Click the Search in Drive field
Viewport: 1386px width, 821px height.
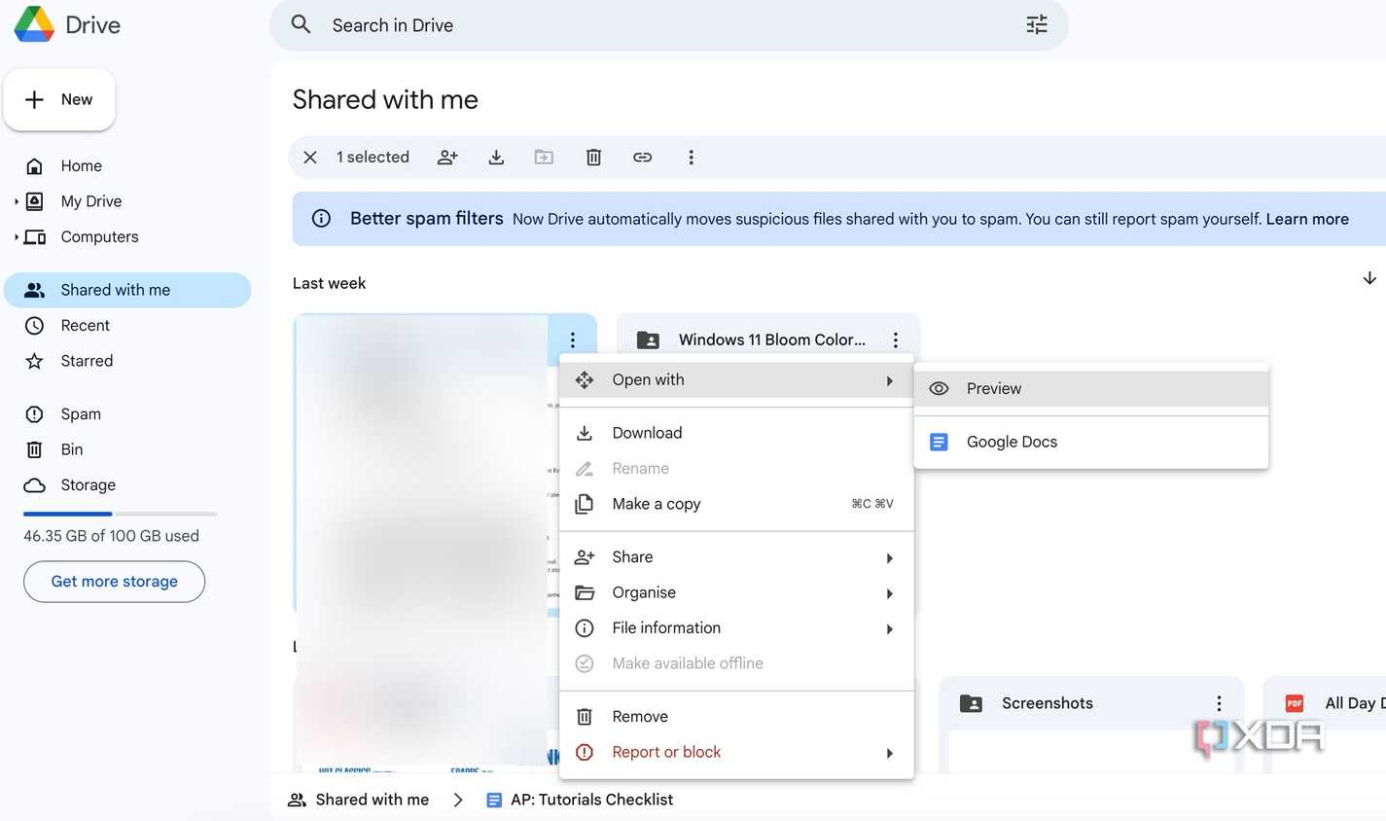point(668,25)
